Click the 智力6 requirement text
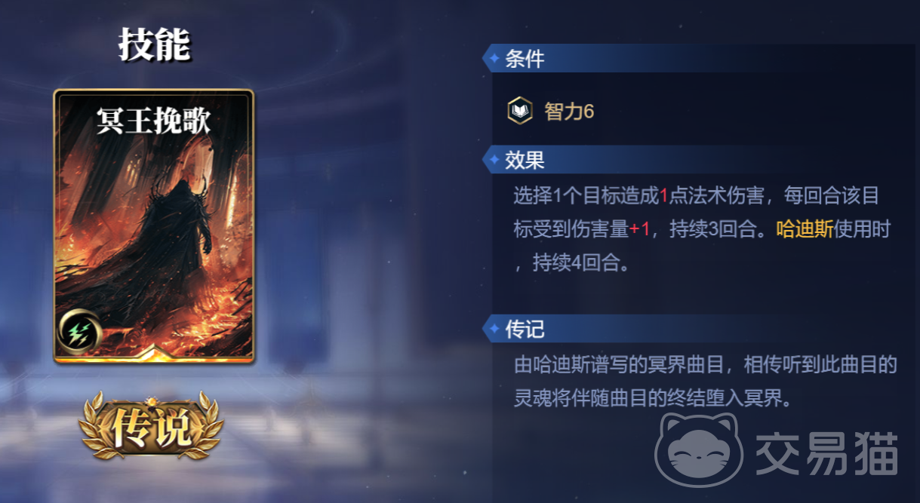Screen dimensions: 920x503 569,112
